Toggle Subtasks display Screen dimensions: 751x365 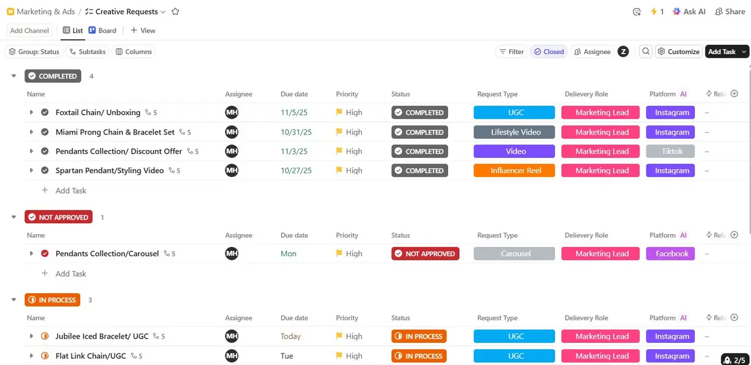87,52
